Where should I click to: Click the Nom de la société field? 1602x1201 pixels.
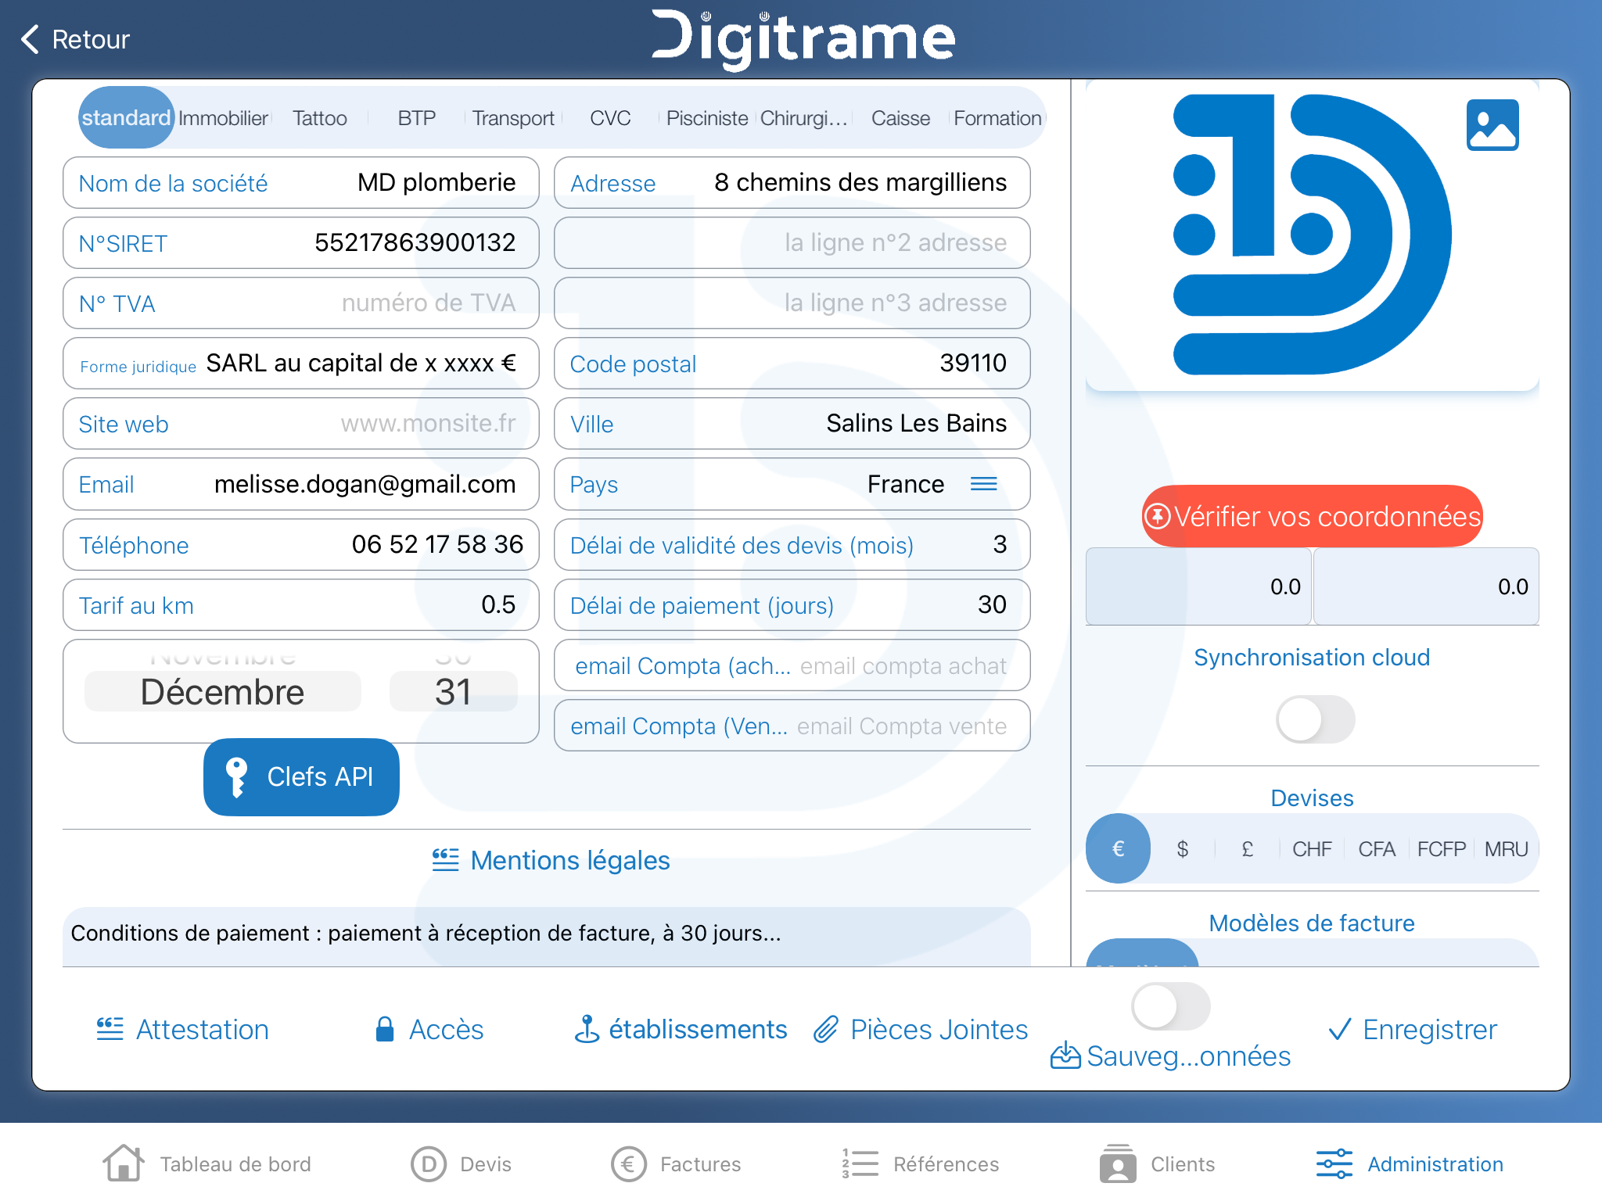301,183
